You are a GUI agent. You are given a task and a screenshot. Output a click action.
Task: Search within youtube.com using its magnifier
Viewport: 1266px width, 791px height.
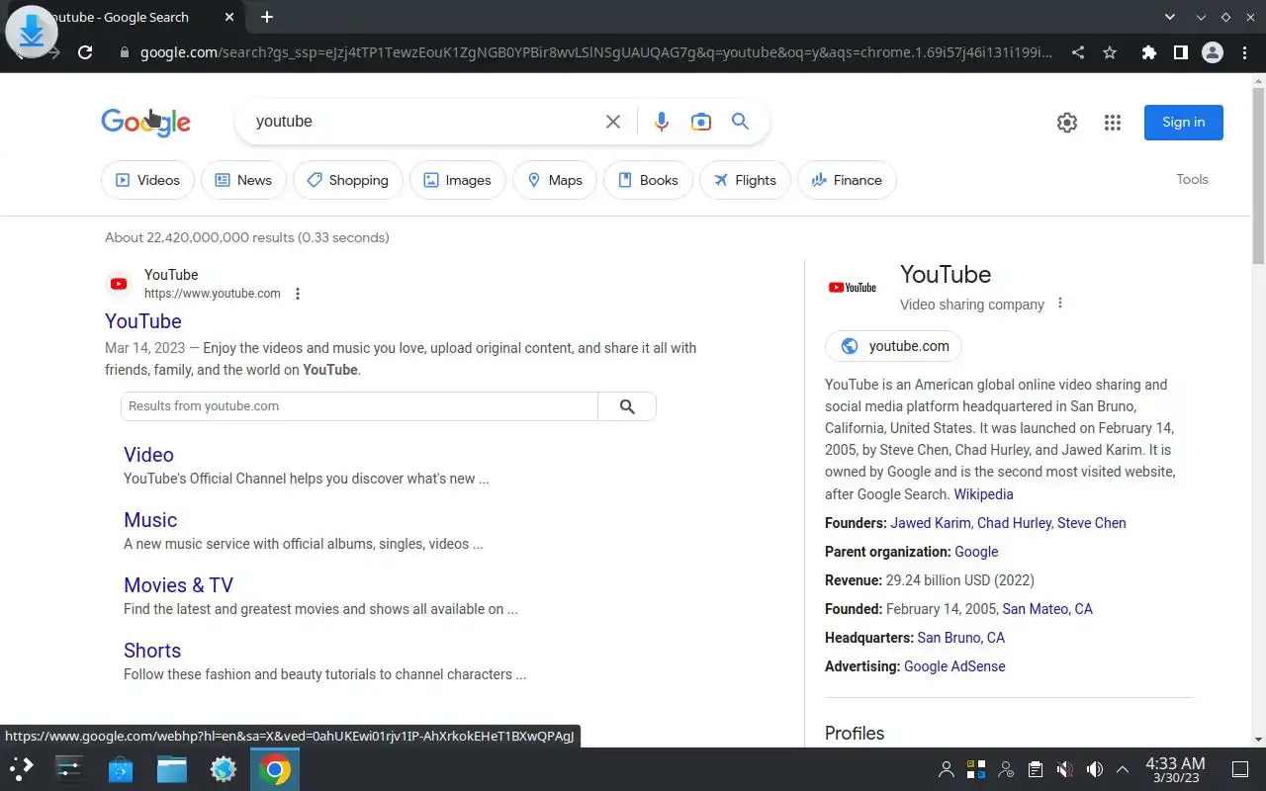[627, 406]
